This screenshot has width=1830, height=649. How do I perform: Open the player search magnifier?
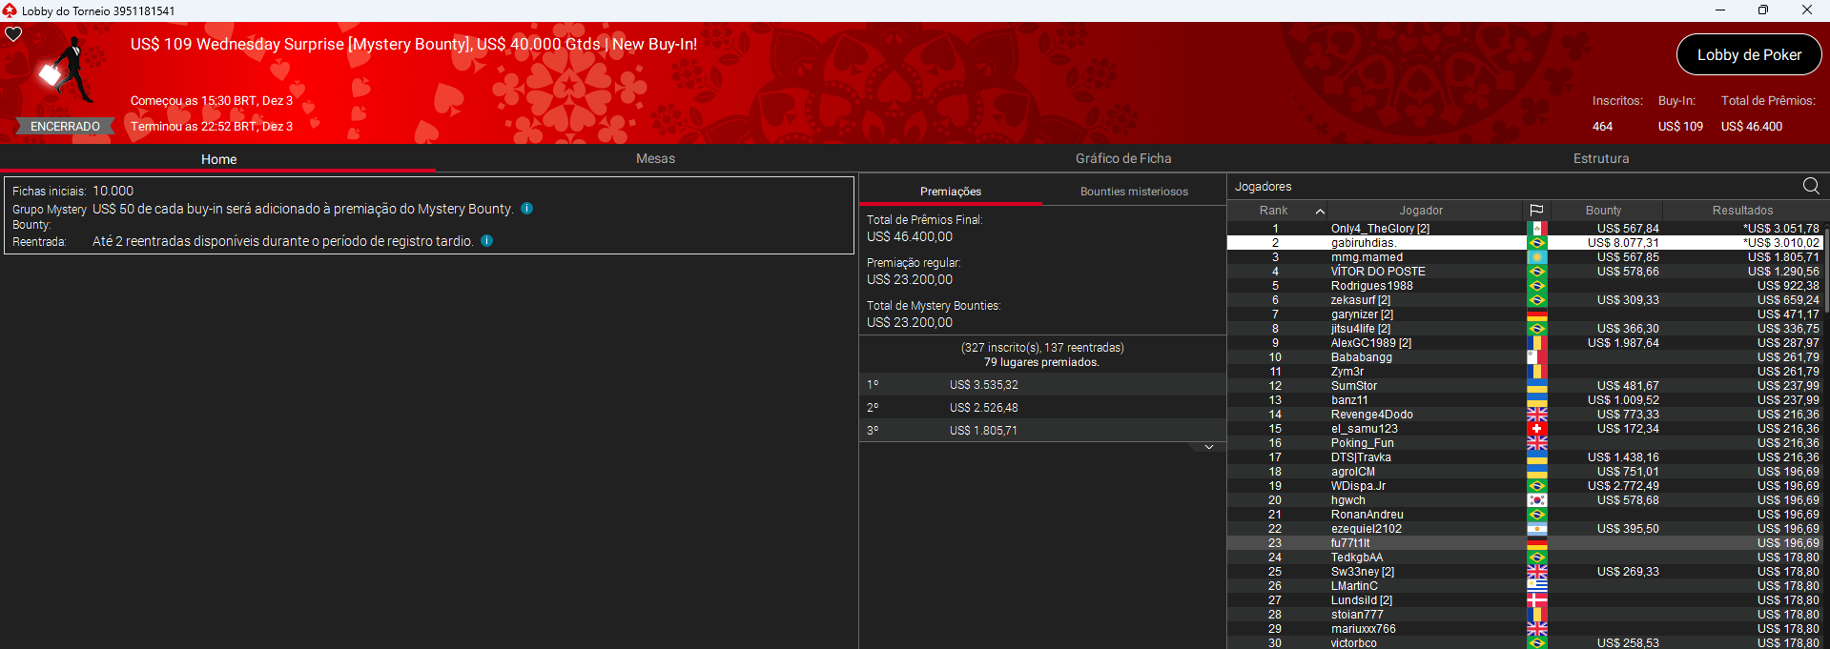click(1811, 186)
